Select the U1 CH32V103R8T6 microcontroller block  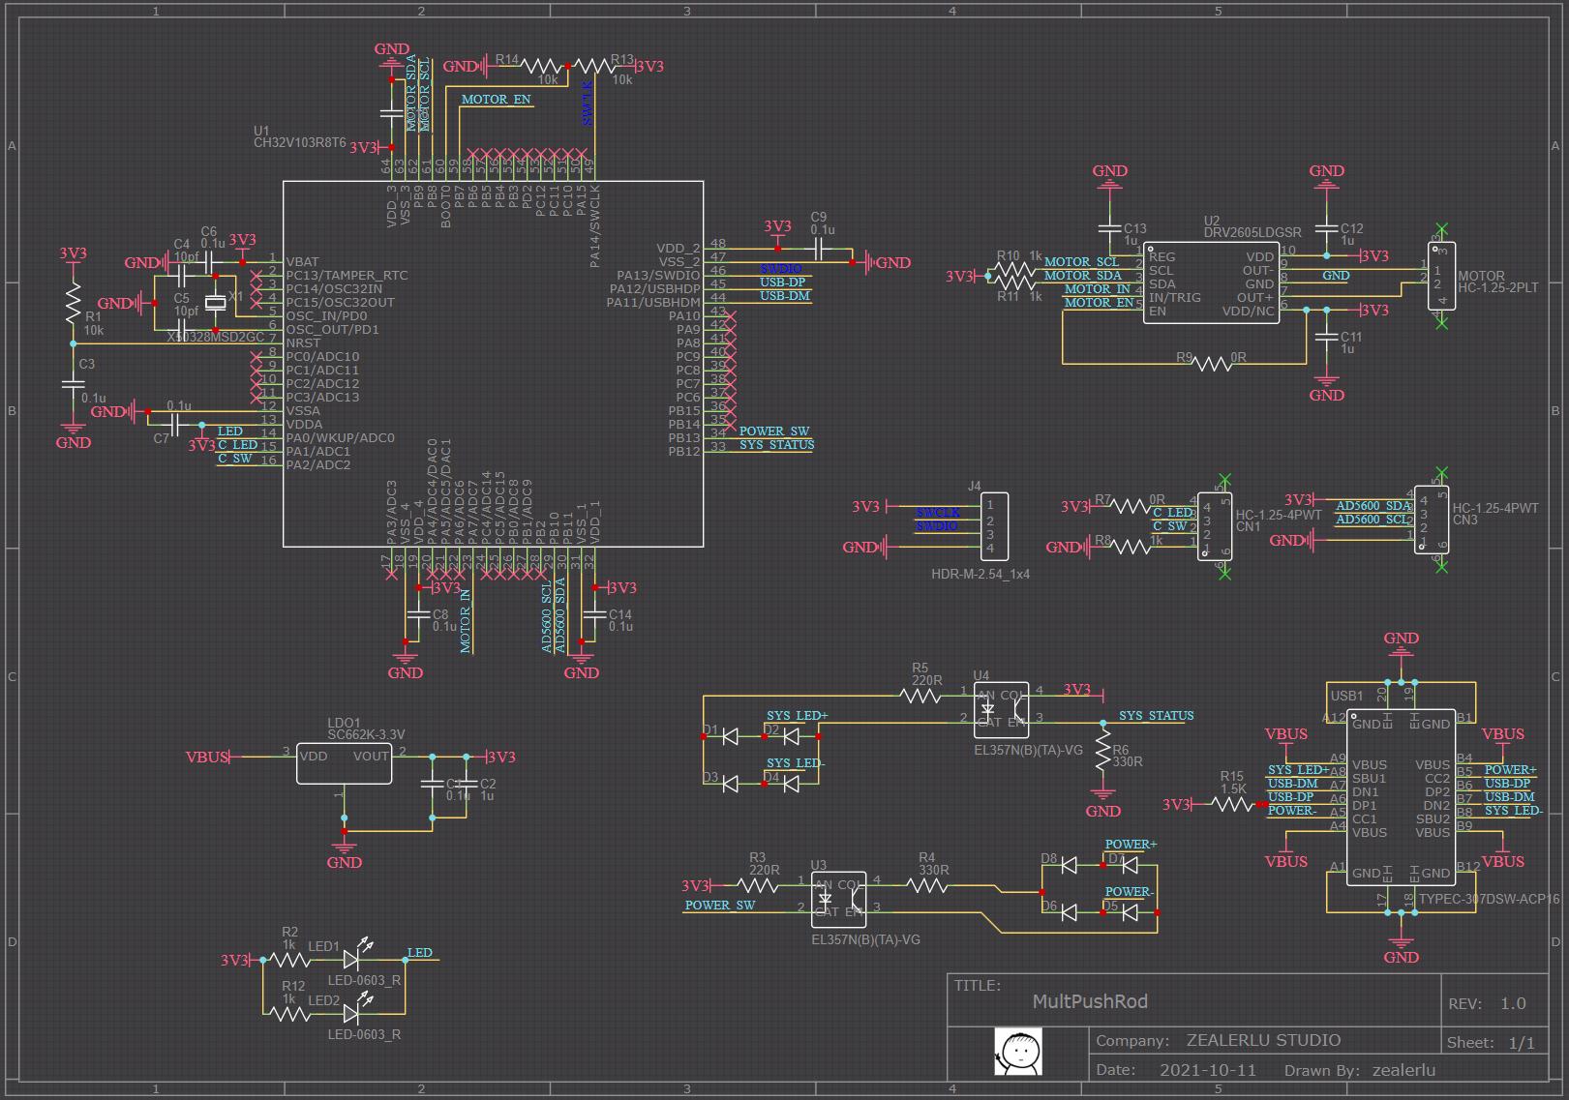493,364
